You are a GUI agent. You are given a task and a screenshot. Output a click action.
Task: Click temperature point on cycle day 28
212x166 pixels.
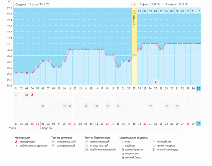(x=161, y=49)
